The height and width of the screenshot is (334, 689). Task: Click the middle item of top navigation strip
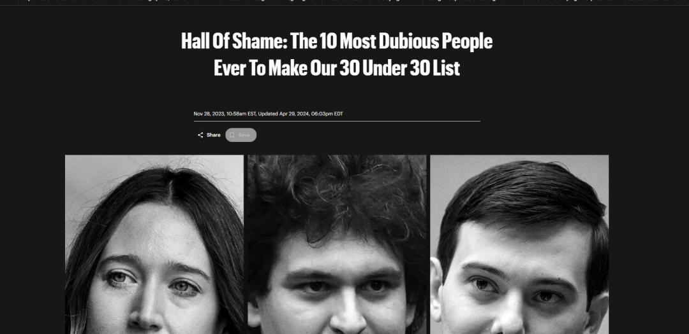click(x=372, y=1)
